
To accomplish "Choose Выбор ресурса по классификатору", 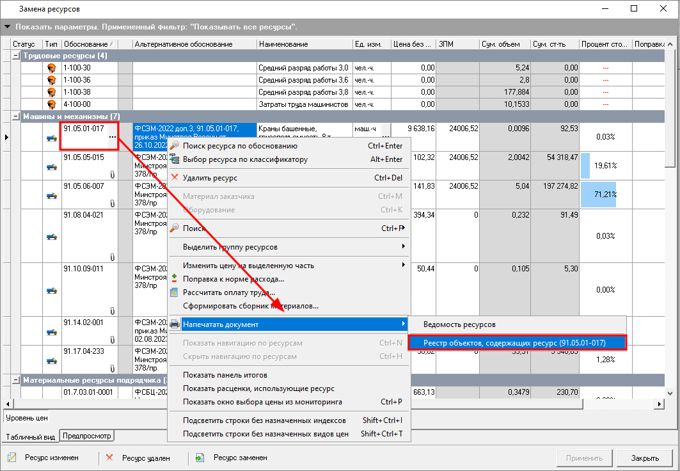I will [289, 159].
